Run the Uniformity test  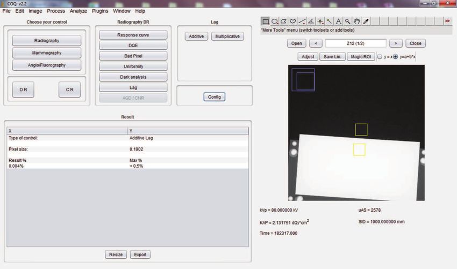coord(133,66)
